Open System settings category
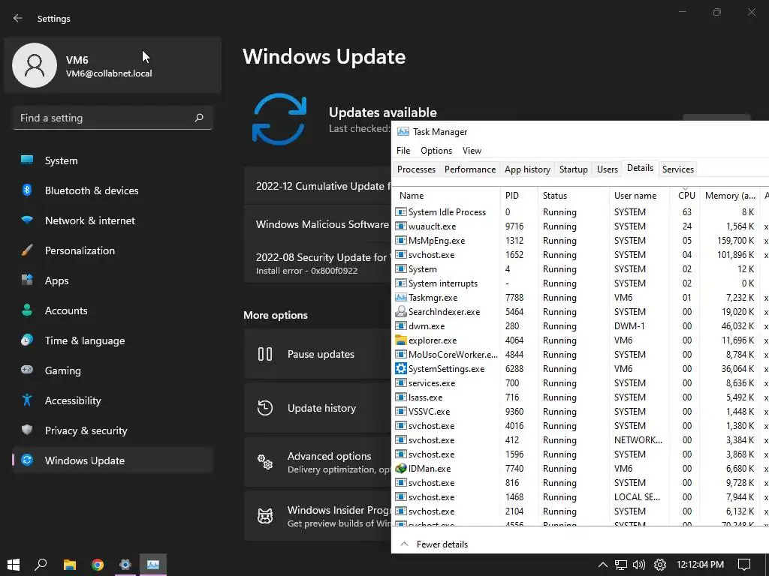The image size is (769, 576). (113, 160)
